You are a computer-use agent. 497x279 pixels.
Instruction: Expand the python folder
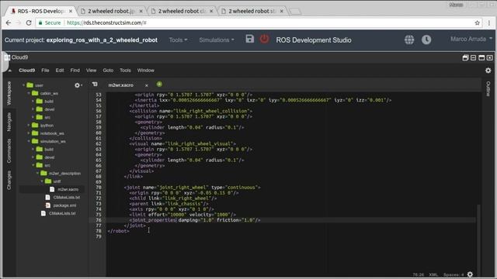pyautogui.click(x=29, y=126)
